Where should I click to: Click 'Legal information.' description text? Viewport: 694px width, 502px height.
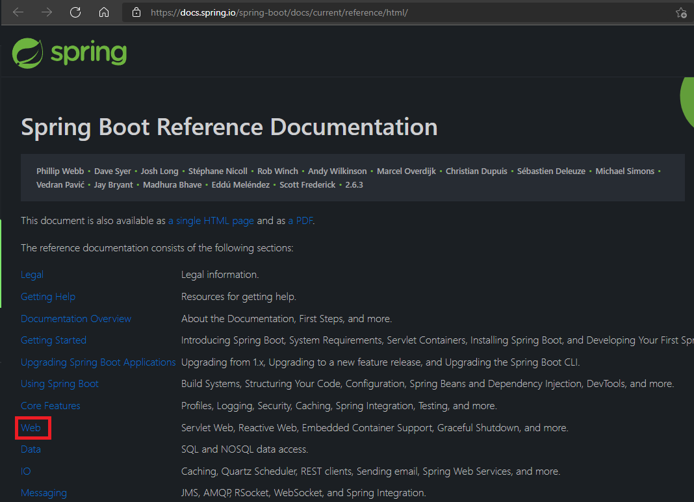coord(220,275)
